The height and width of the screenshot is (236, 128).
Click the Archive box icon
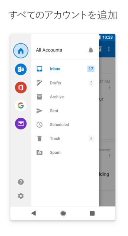tap(39, 97)
